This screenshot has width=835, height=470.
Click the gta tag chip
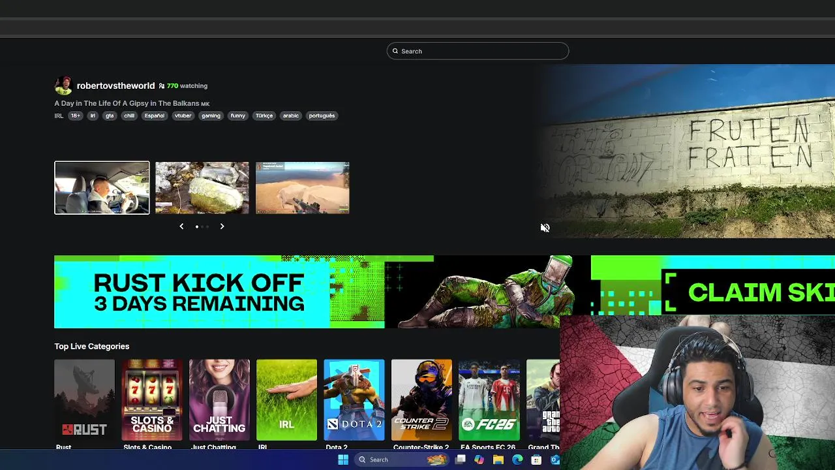pyautogui.click(x=110, y=116)
